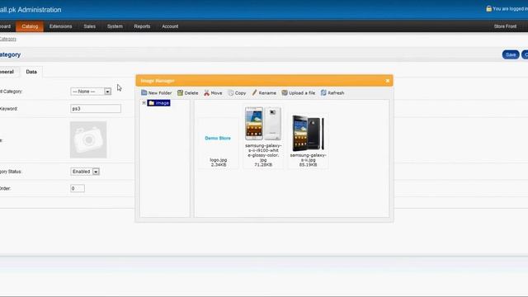Image resolution: width=528 pixels, height=297 pixels.
Task: Click the 85.19KB file size text
Action: (x=308, y=165)
